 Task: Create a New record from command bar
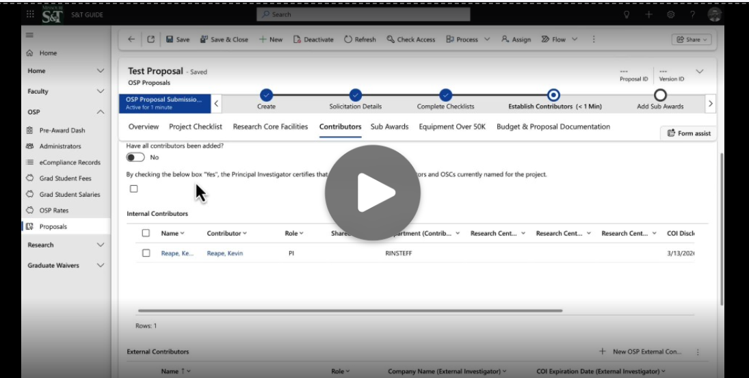(x=271, y=40)
